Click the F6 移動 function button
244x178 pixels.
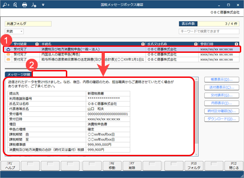tap(112, 166)
